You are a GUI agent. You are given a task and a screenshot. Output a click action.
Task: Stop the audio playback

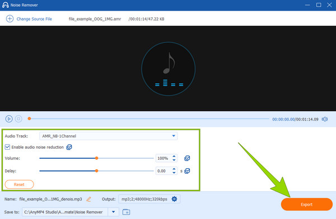click(x=18, y=118)
